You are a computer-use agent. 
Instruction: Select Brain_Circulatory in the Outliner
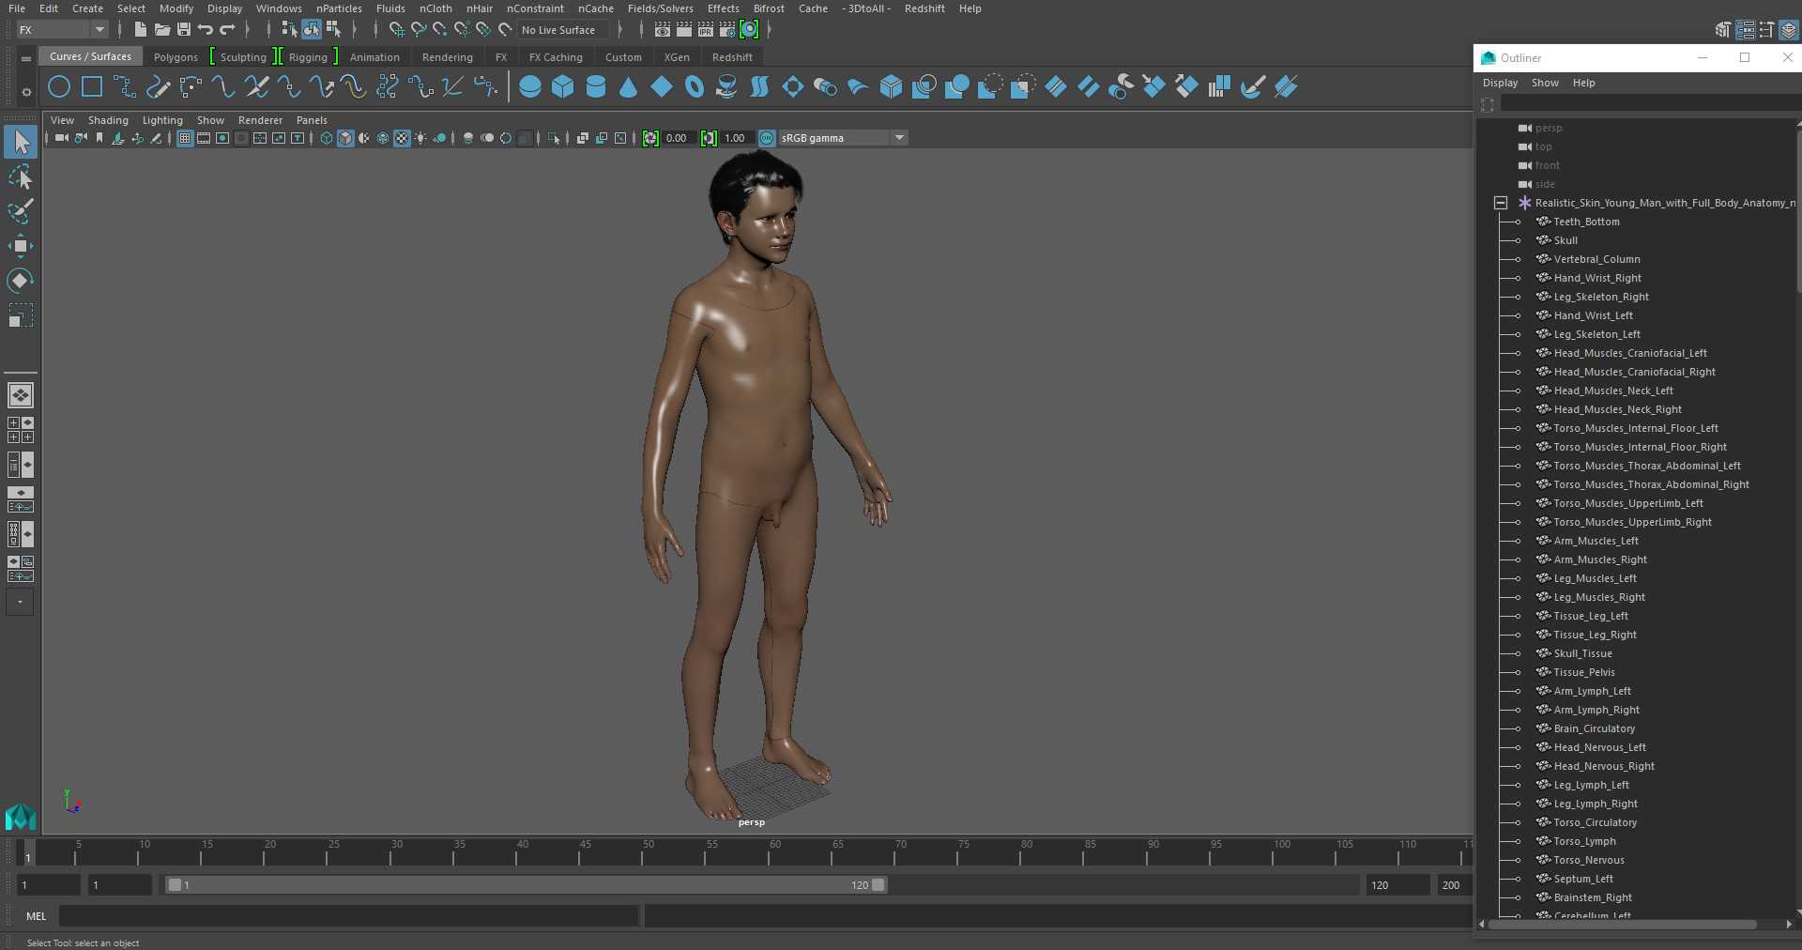click(x=1594, y=728)
